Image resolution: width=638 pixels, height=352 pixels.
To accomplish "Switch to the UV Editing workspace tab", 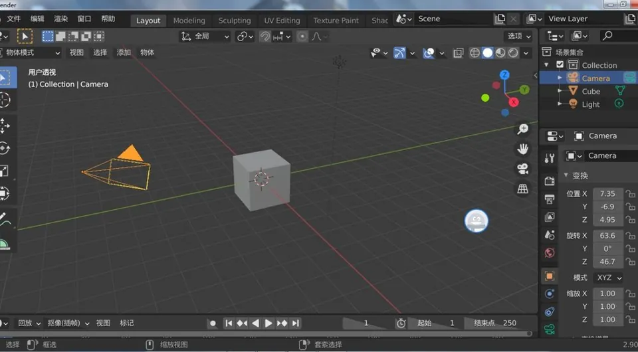I will (x=282, y=21).
